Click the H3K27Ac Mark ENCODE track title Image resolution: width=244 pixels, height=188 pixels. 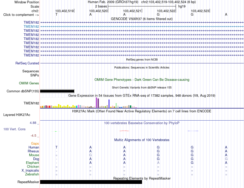pyautogui.click(x=142, y=111)
